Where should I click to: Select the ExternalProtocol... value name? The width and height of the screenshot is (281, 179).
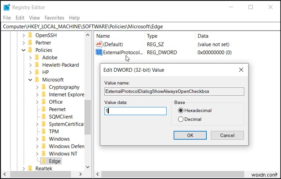tap(123, 52)
